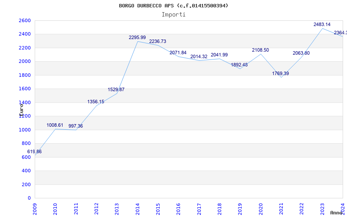The width and height of the screenshot is (347, 217).
Task: Select the 1356.15 data label
Action: coord(95,102)
